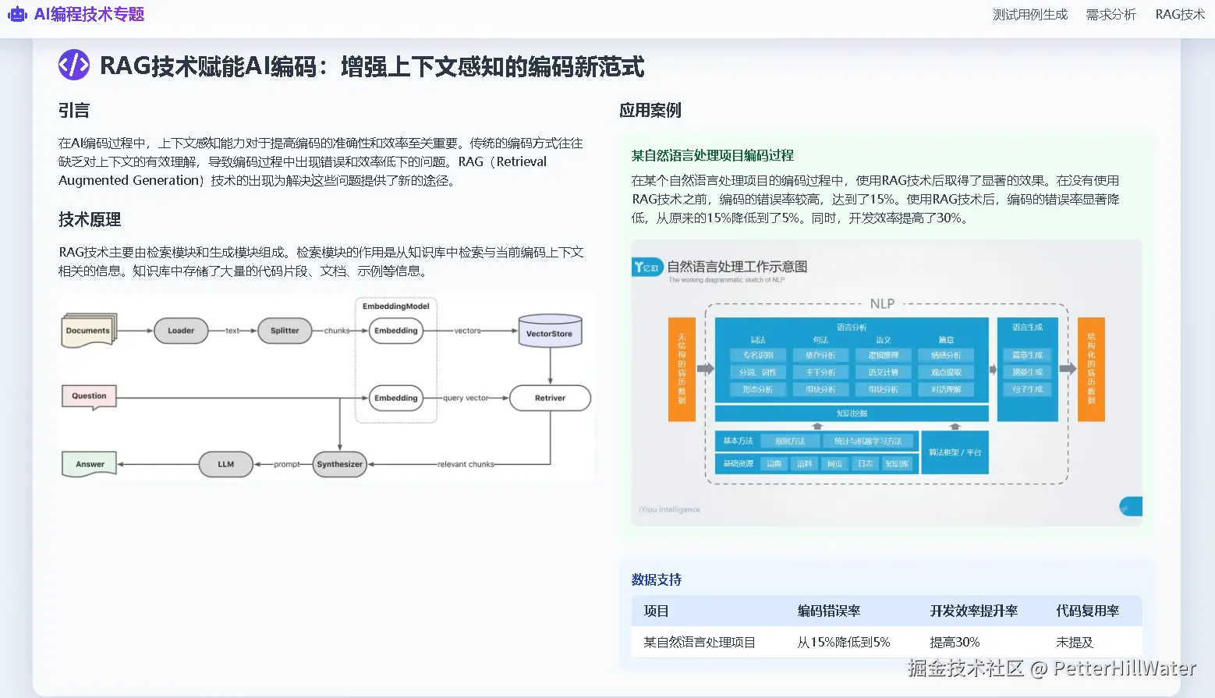Click the 数据支持 heading
The height and width of the screenshot is (698, 1215).
(657, 579)
